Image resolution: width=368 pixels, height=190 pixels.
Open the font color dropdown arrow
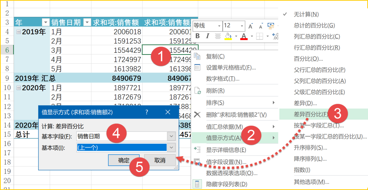click(x=252, y=36)
